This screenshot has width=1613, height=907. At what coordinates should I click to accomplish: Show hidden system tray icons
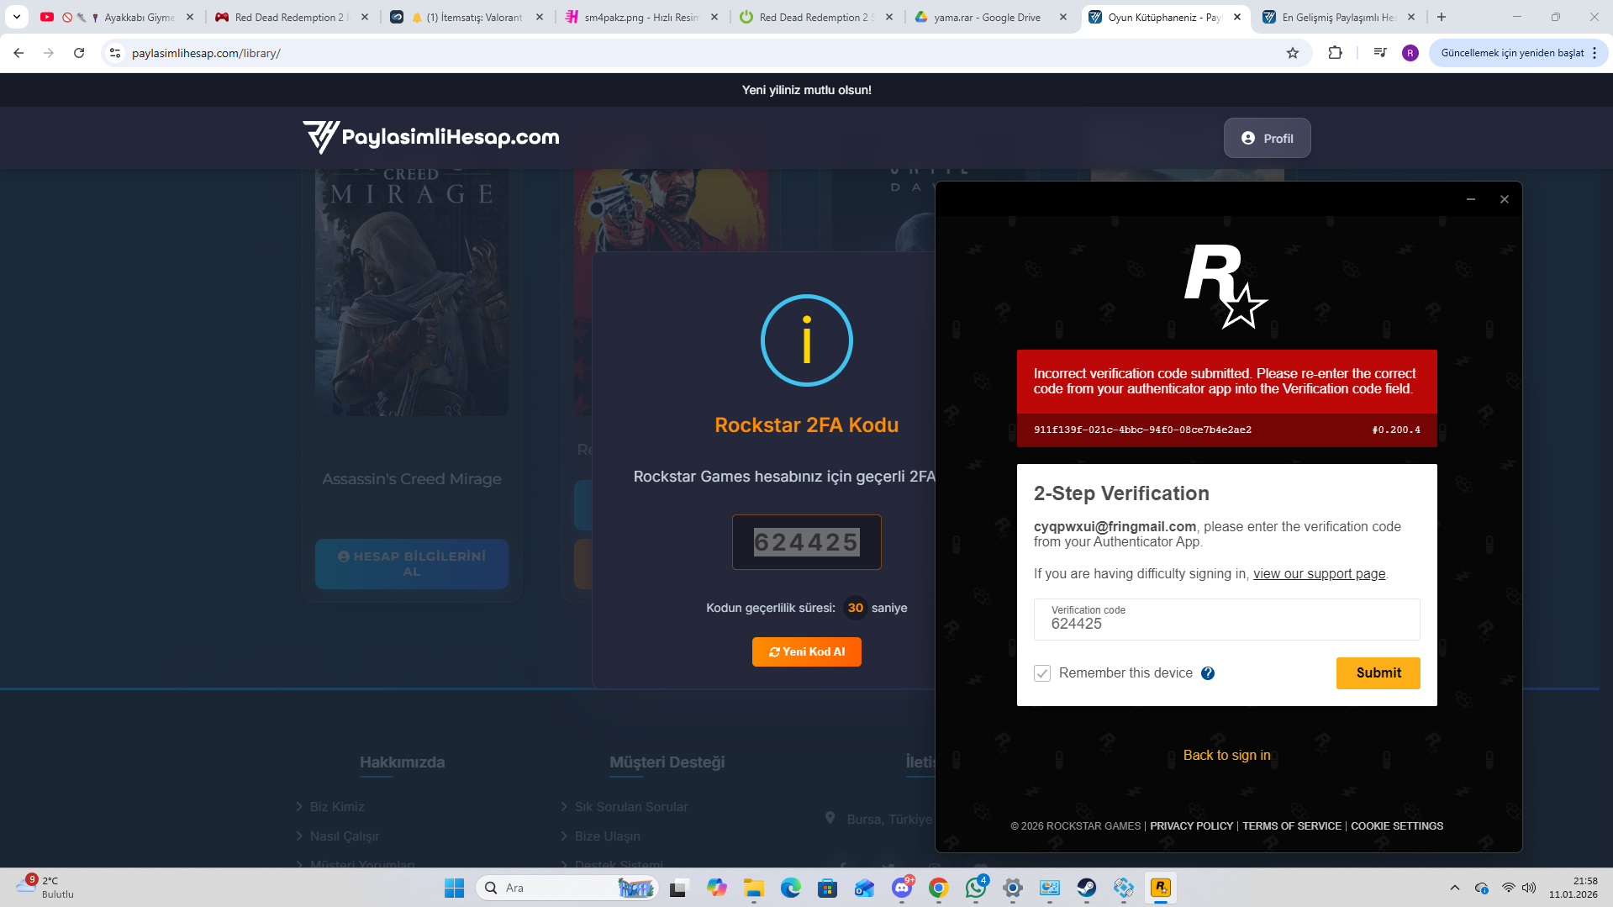tap(1454, 888)
